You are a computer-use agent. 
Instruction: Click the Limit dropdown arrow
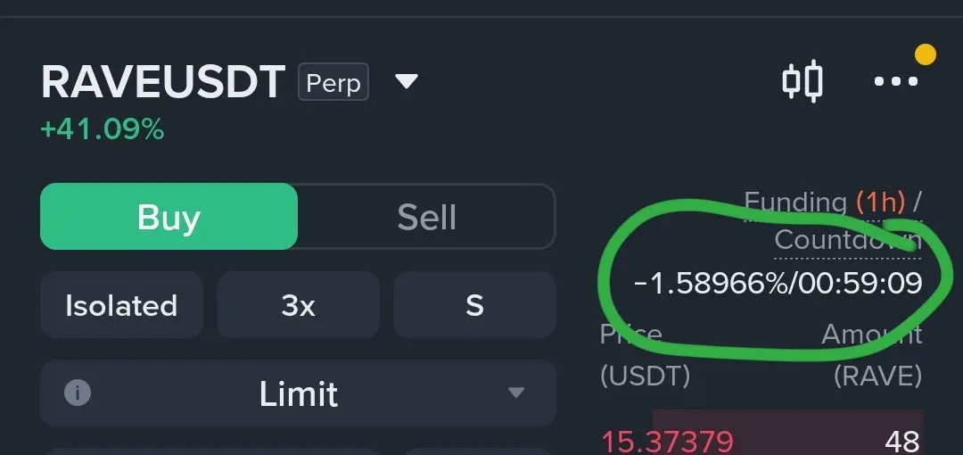pos(516,393)
